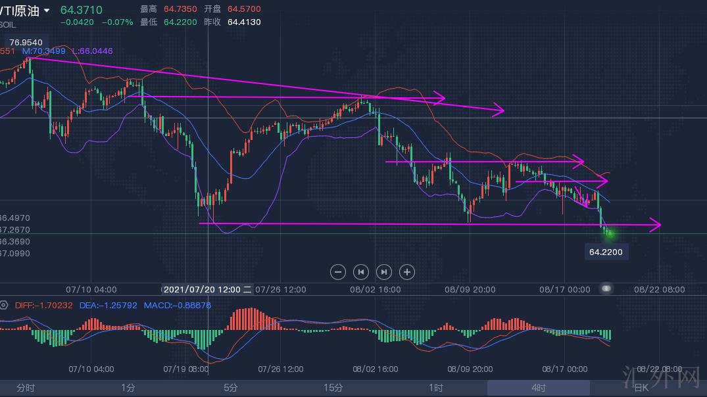Switch to the 1分 timeframe tab
The width and height of the screenshot is (707, 397).
[128, 388]
